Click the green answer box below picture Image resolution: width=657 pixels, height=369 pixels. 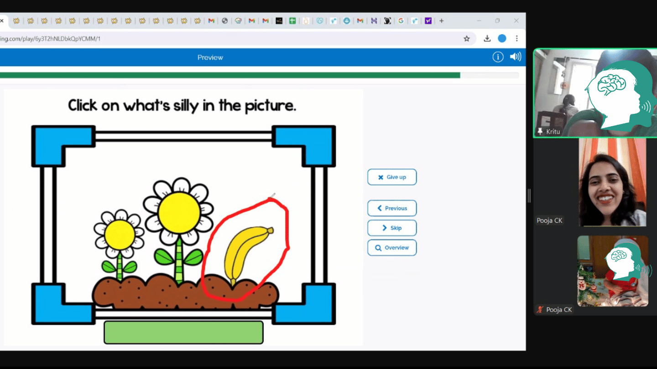(183, 332)
